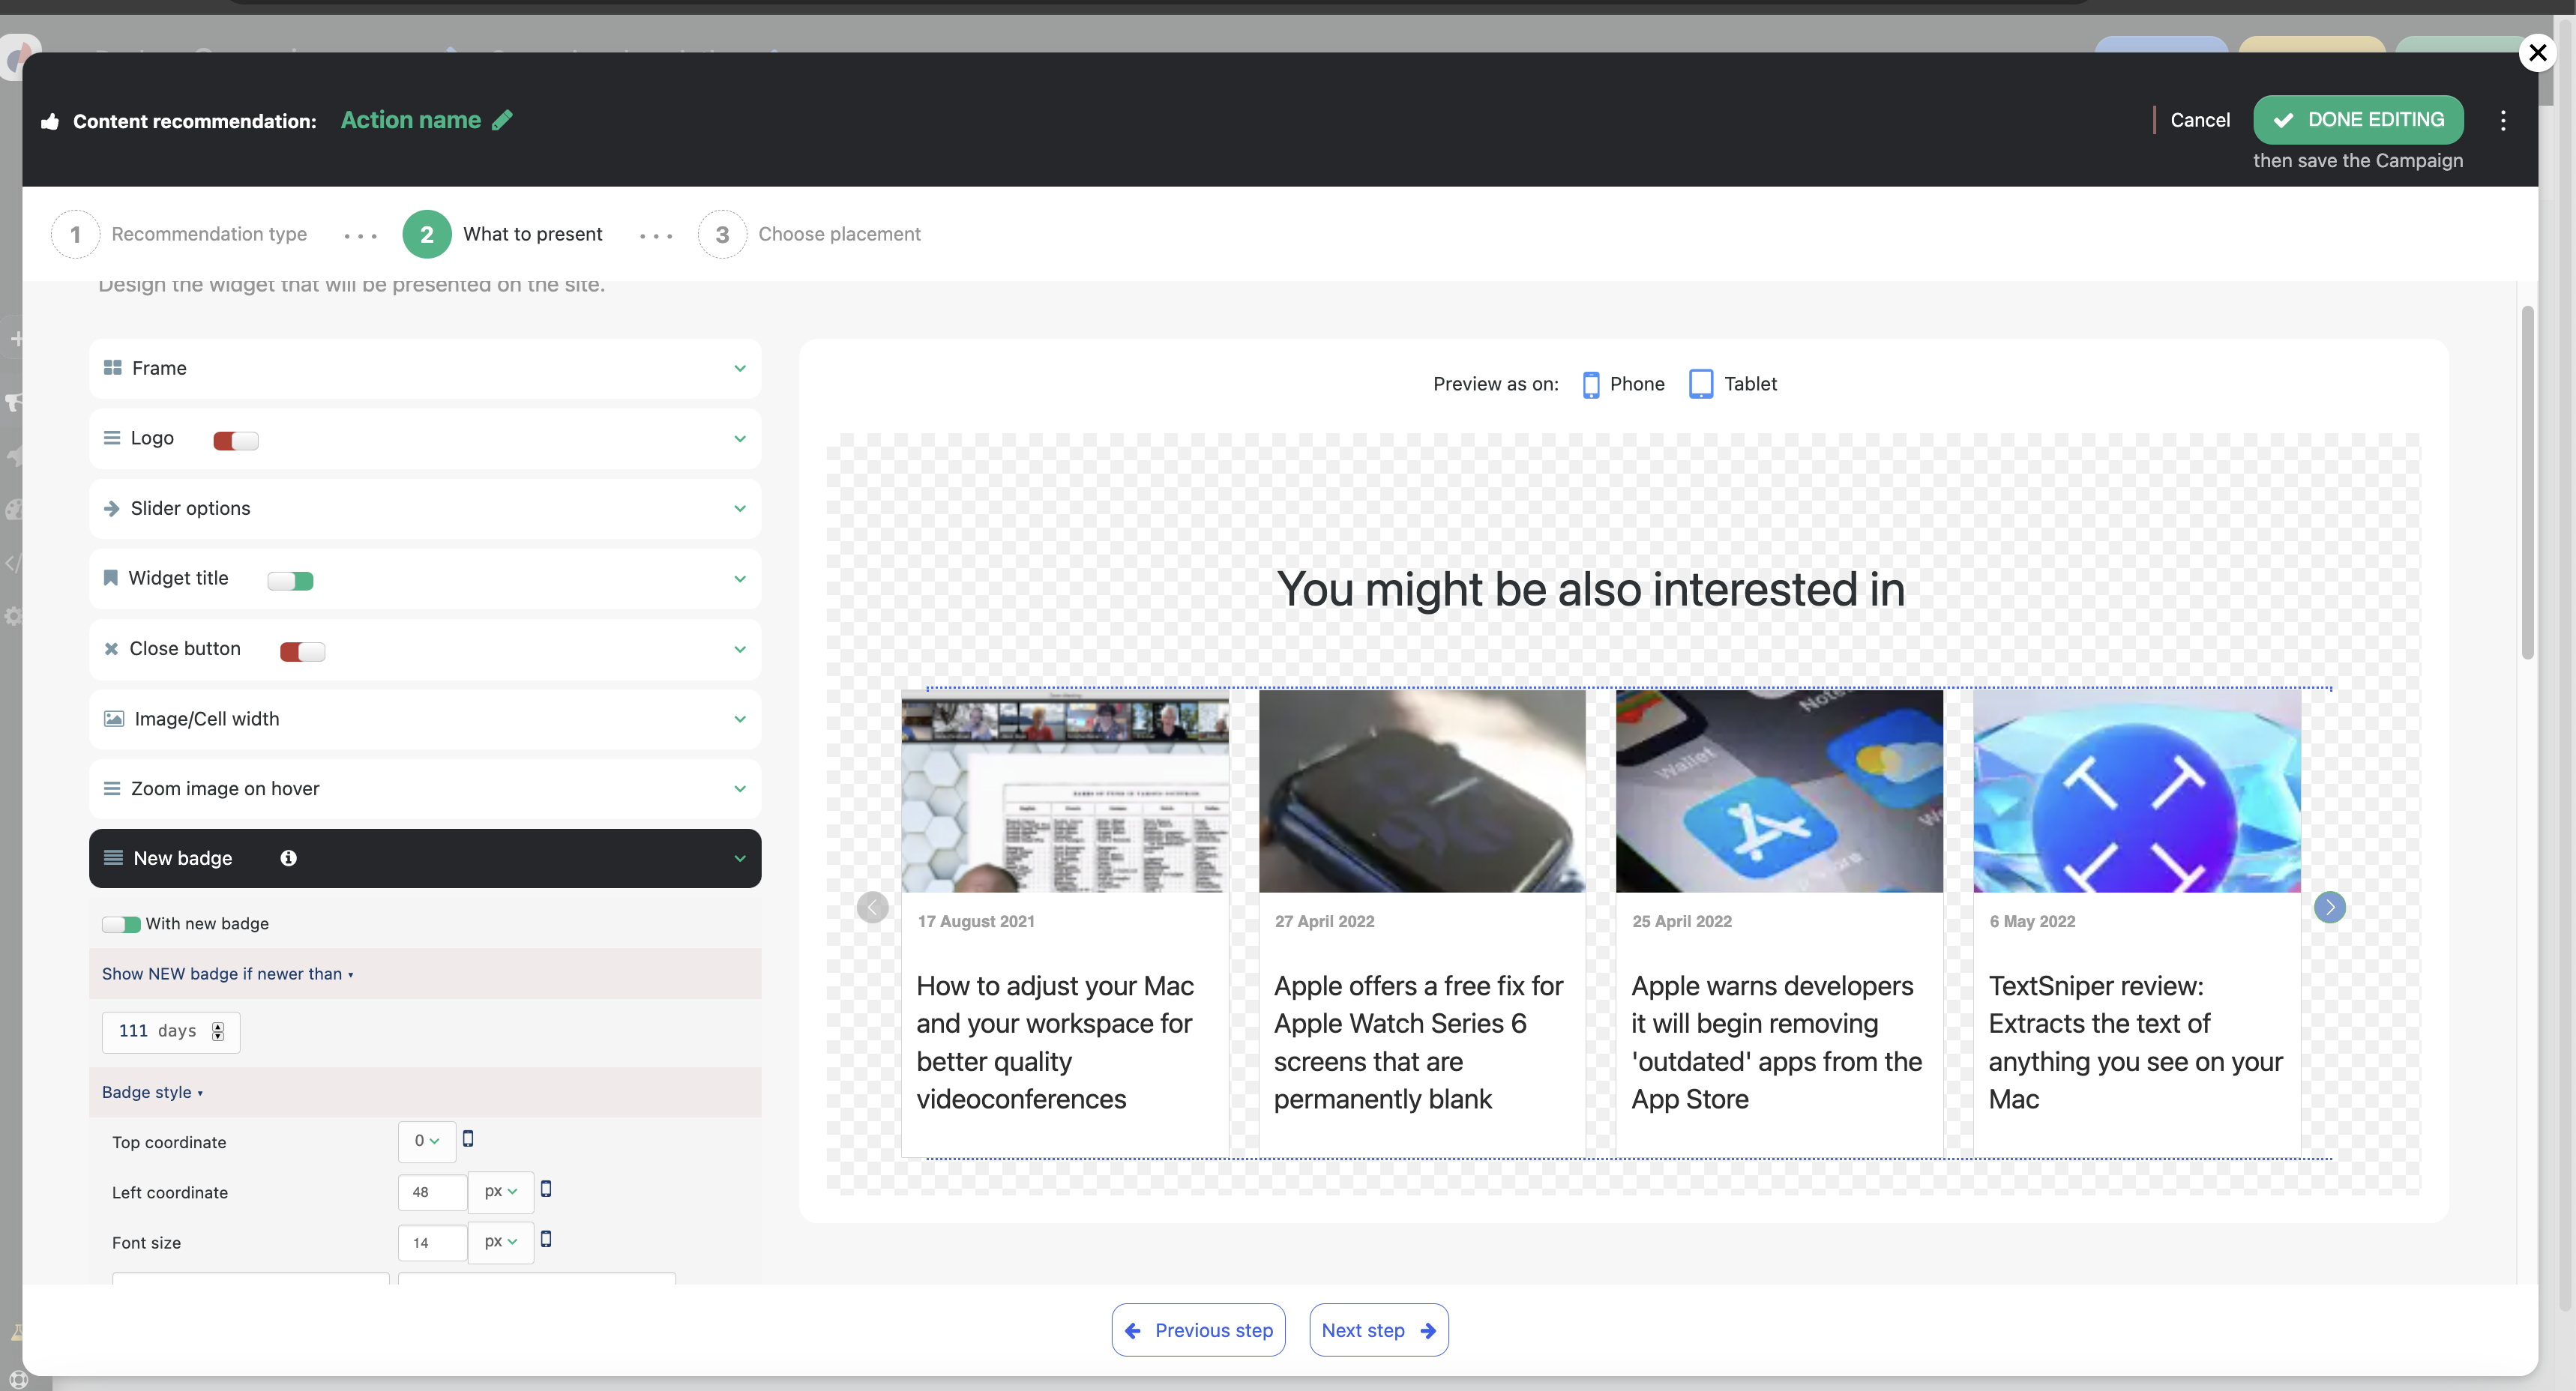
Task: Click the Previous step button
Action: (x=1198, y=1330)
